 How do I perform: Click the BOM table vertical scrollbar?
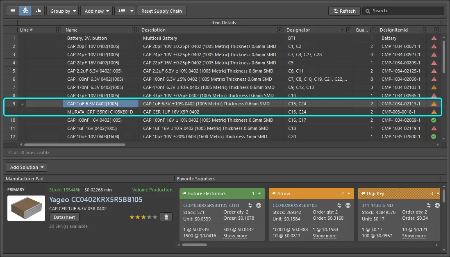(444, 57)
